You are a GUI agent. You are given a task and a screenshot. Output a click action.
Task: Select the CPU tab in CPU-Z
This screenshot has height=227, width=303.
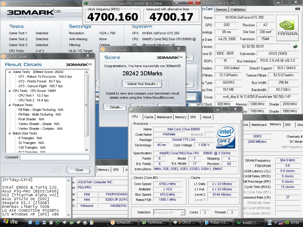click(x=135, y=116)
